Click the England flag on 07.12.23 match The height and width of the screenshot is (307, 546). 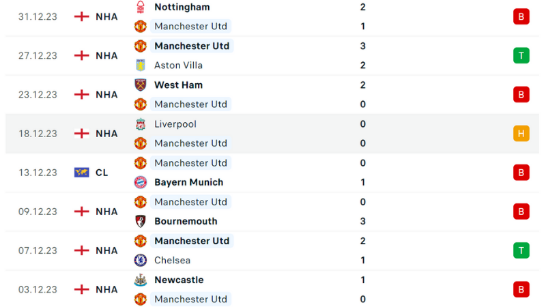click(81, 250)
